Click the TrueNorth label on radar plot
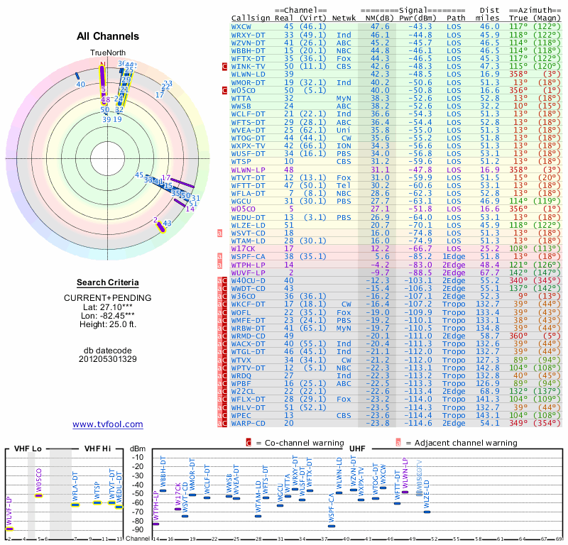Viewport: 568px width, 545px height. point(108,53)
